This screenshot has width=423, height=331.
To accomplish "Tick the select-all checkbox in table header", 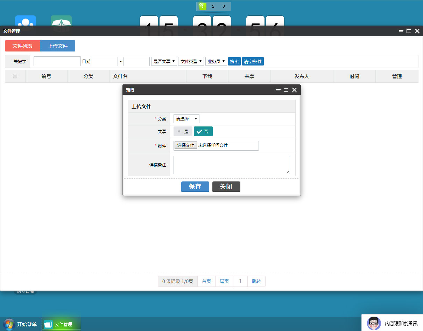I will pyautogui.click(x=15, y=76).
